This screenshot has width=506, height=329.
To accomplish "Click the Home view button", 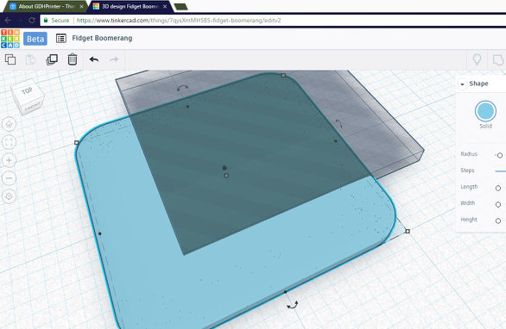I will (x=9, y=124).
